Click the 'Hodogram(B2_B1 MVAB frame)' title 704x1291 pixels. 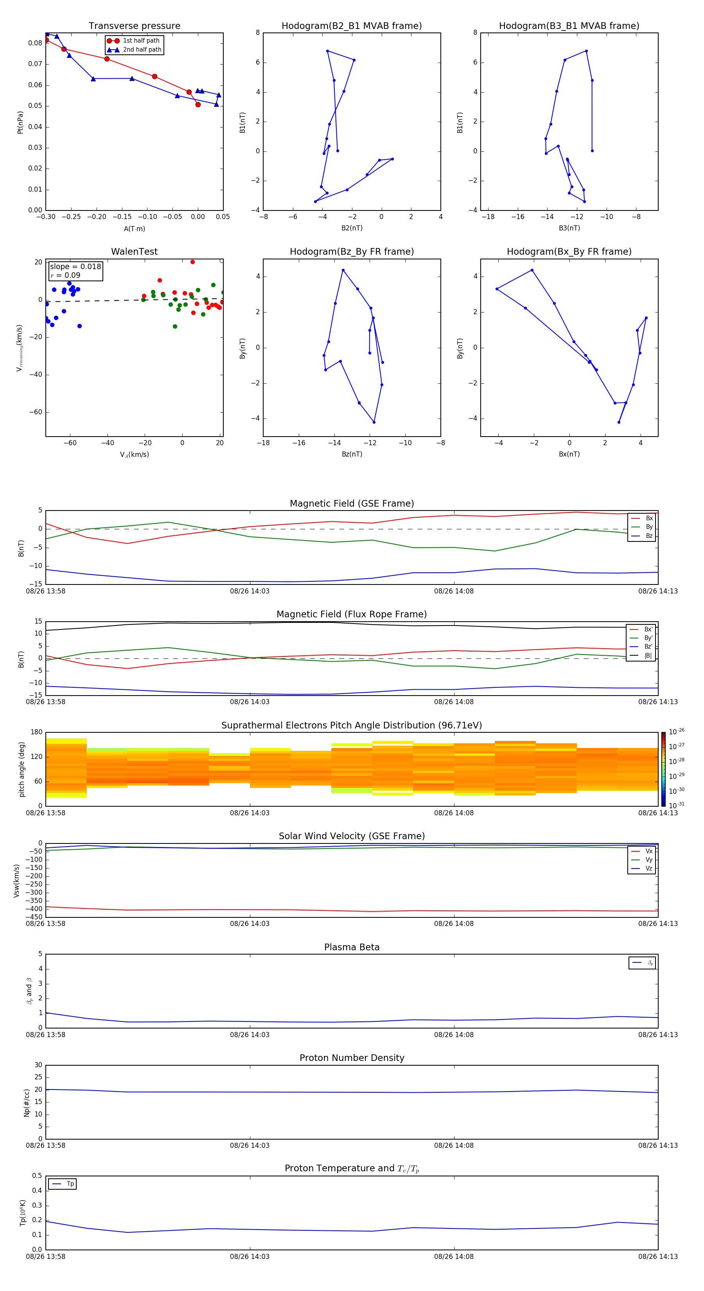point(352,26)
